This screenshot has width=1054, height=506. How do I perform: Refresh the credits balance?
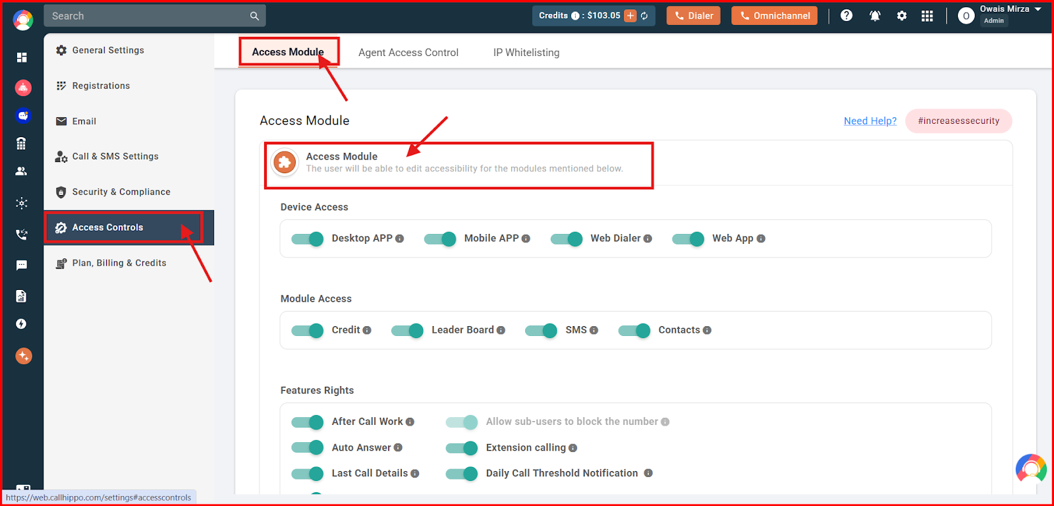[644, 16]
